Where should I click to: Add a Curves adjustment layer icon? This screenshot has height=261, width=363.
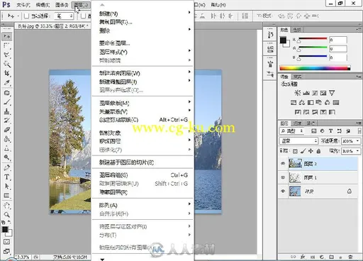(315, 93)
